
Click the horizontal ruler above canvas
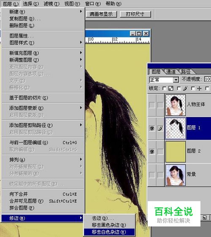point(118,40)
